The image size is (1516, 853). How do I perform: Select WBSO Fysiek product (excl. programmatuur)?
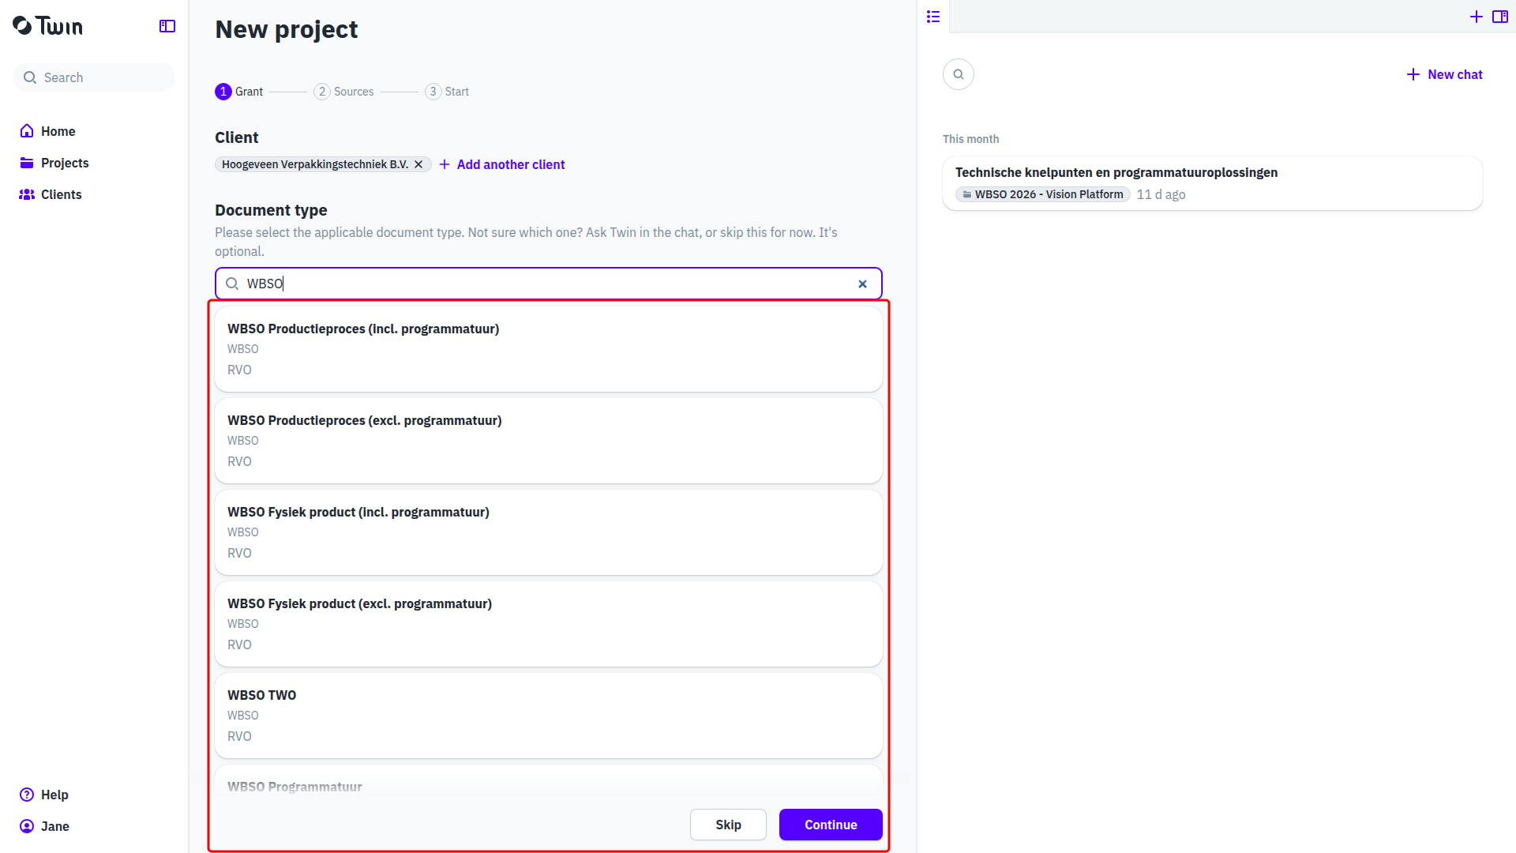pyautogui.click(x=548, y=624)
